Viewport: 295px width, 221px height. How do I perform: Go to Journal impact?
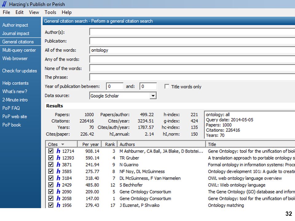point(16,33)
